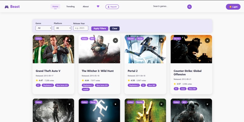Screen dimensions: 244x122
Task: Toggle favorite heart on Counter-Strike: Global Offensive
Action: click(x=207, y=41)
